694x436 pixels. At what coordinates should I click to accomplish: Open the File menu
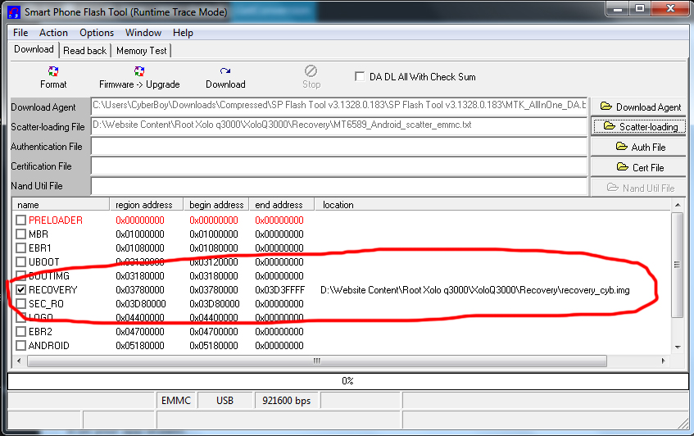(20, 33)
